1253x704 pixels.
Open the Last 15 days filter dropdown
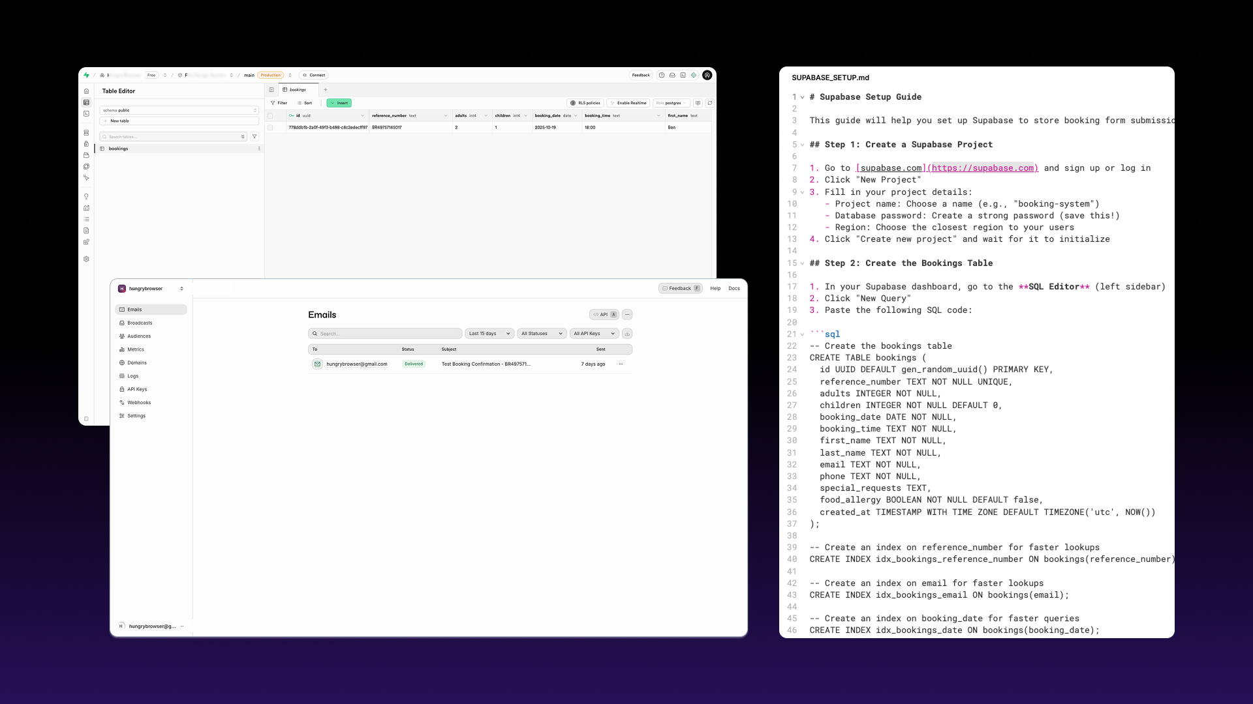coord(489,333)
